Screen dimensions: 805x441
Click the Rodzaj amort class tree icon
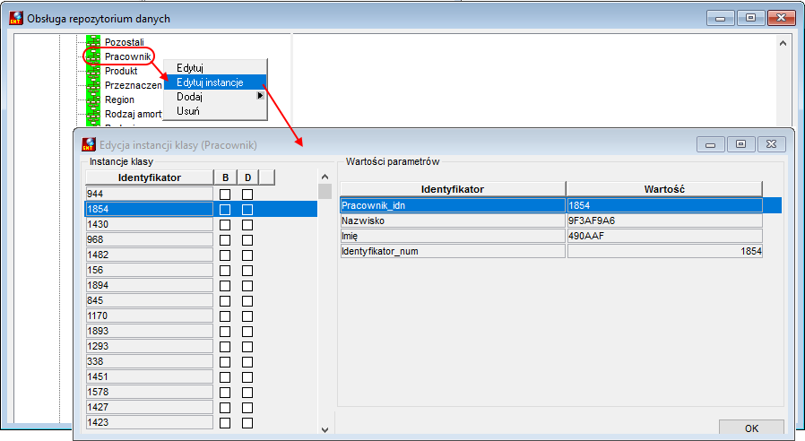(x=93, y=114)
